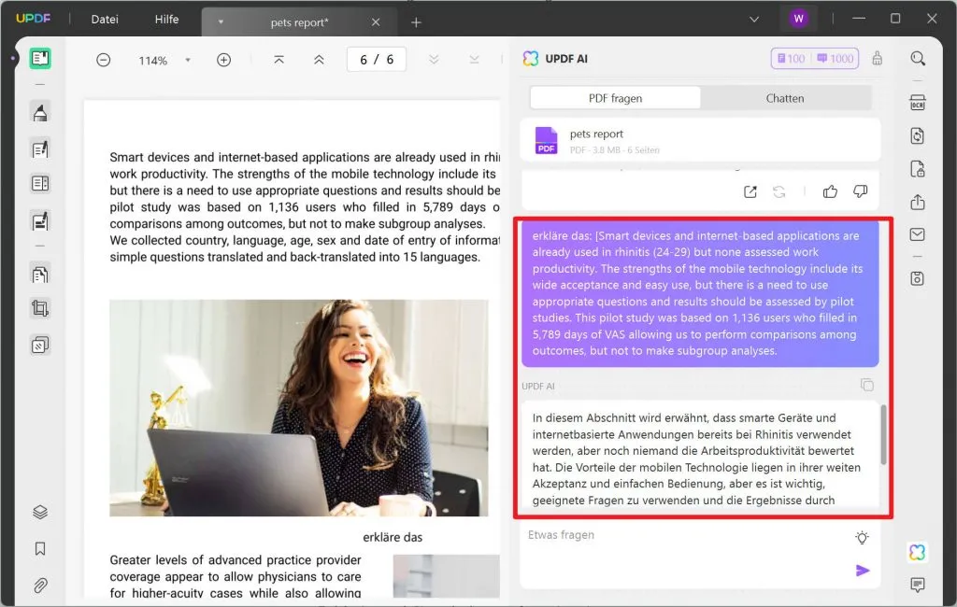Click the AI answer scrollbar
Viewport: 957px width, 607px height.
click(x=883, y=434)
